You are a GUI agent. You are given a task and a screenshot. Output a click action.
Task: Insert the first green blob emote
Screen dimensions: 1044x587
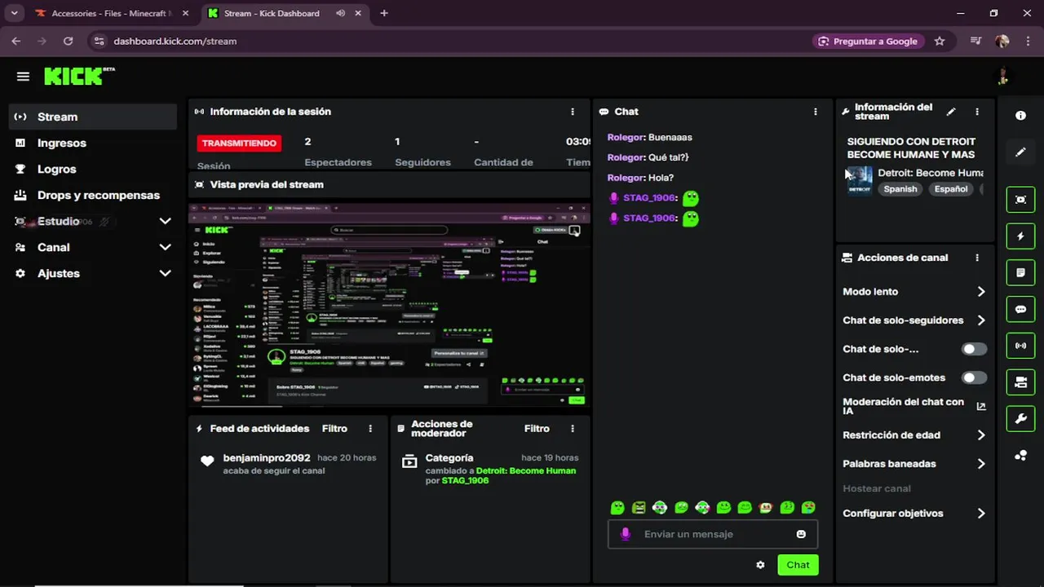click(x=617, y=508)
